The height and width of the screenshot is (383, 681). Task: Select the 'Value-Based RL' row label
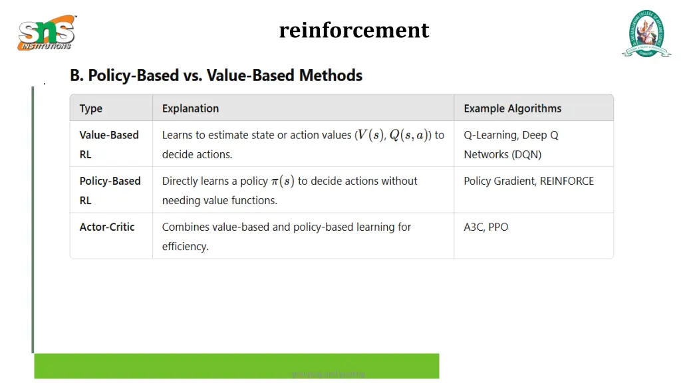[109, 144]
